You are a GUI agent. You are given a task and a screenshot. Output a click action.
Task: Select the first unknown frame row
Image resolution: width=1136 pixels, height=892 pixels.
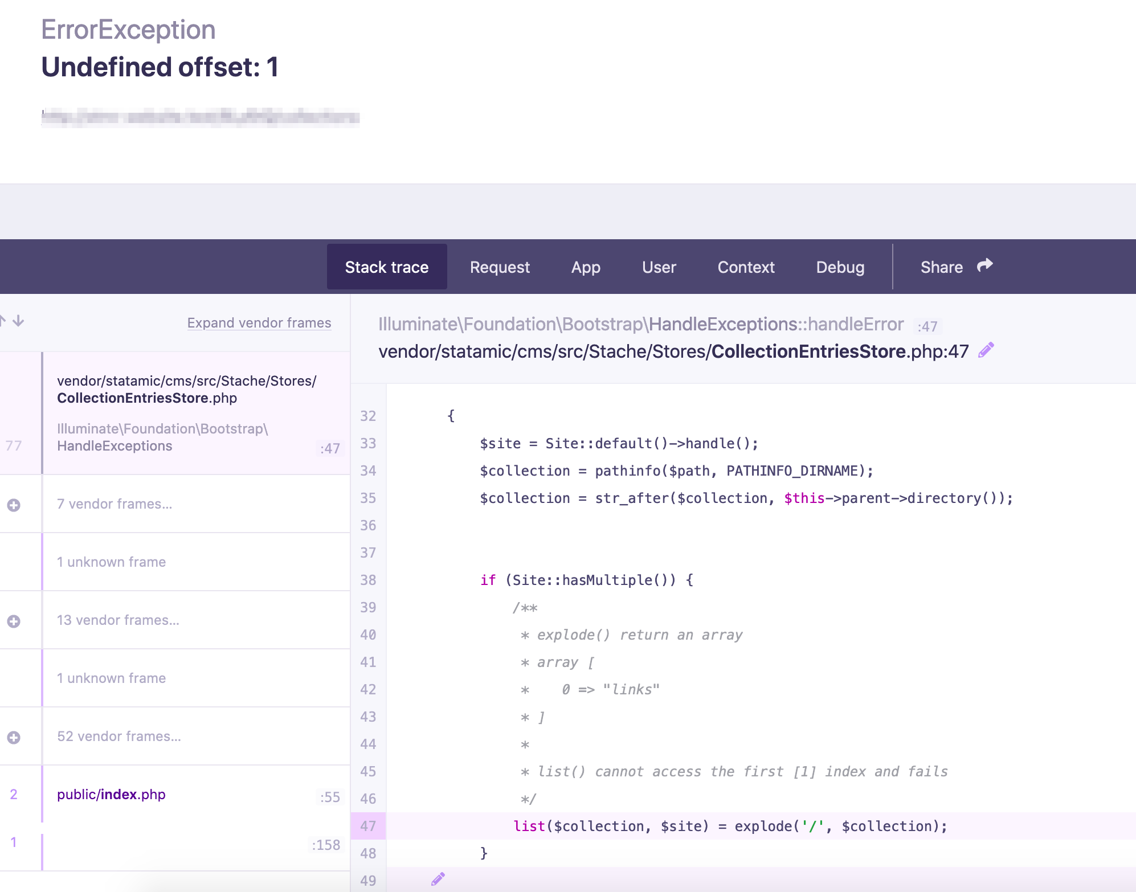tap(175, 562)
